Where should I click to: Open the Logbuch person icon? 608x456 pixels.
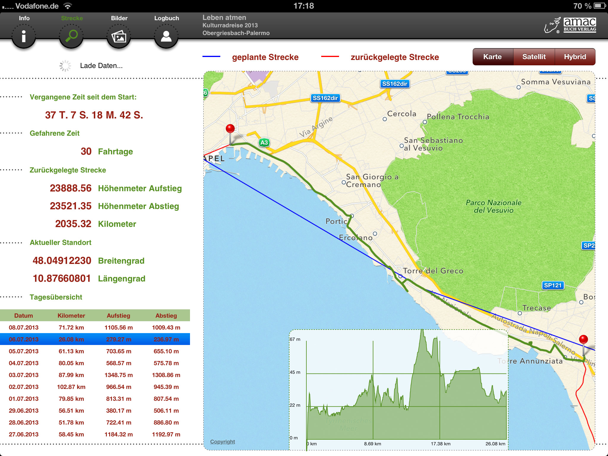coord(166,36)
